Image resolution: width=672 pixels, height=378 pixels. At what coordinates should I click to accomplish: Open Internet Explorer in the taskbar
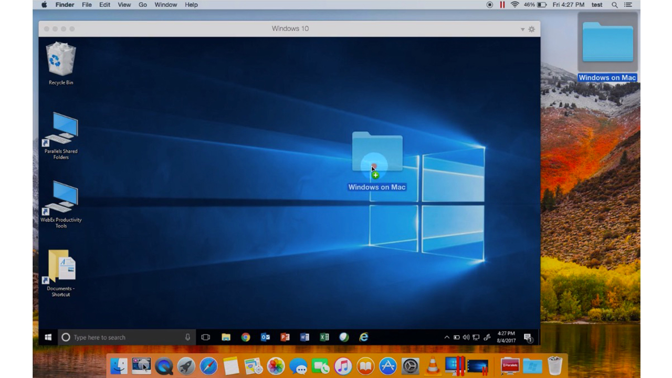click(363, 337)
